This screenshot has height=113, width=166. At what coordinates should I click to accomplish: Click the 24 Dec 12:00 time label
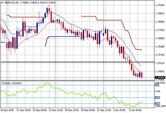[x=56, y=110]
